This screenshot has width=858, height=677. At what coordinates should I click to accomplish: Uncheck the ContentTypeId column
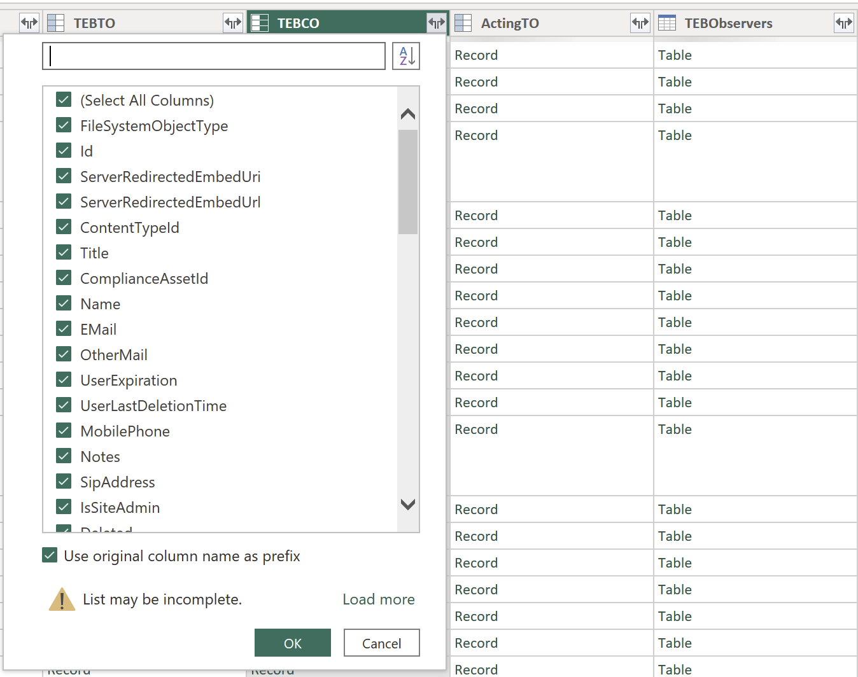pyautogui.click(x=64, y=227)
